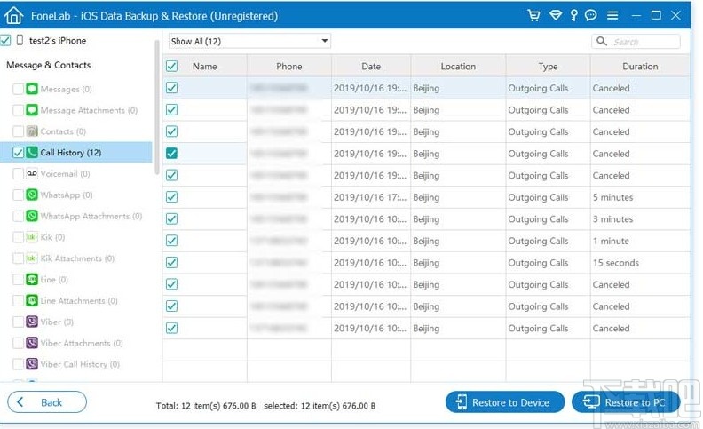Click Restore to Device button
The width and height of the screenshot is (703, 429).
[x=505, y=402]
